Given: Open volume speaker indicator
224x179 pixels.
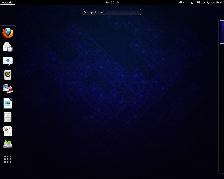Looking at the screenshot, I should click(181, 2).
